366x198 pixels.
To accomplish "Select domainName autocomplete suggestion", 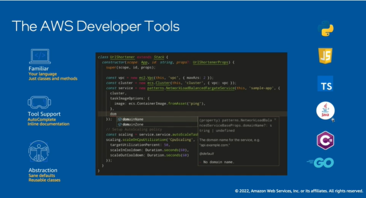I will [x=133, y=119].
